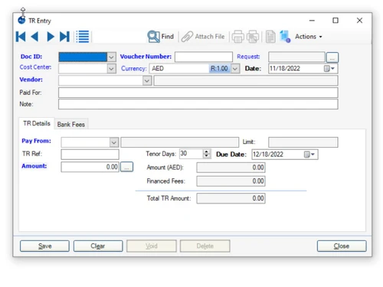This screenshot has height=287, width=383.
Task: Go to the first record
Action: pos(21,37)
